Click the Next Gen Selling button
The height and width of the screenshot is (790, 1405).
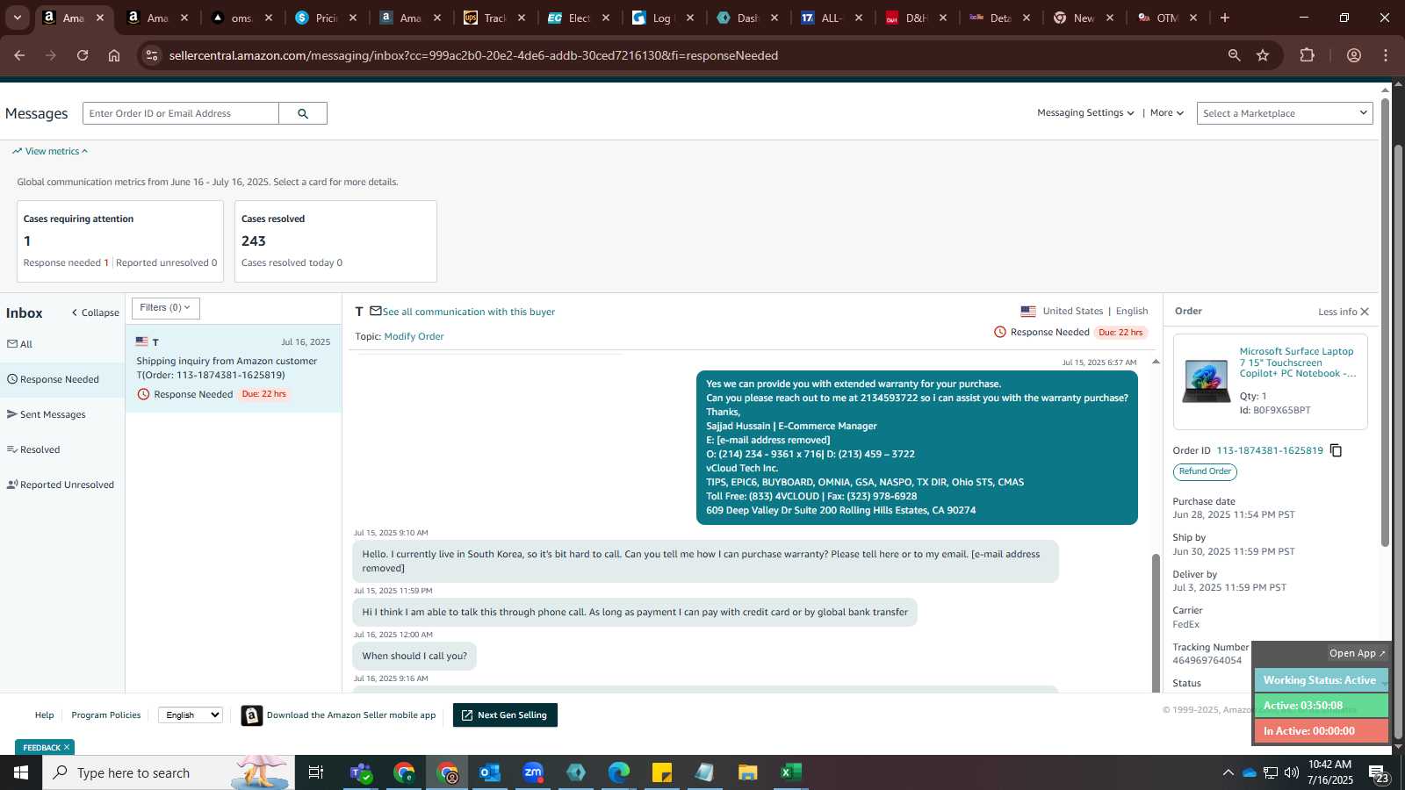coord(505,715)
